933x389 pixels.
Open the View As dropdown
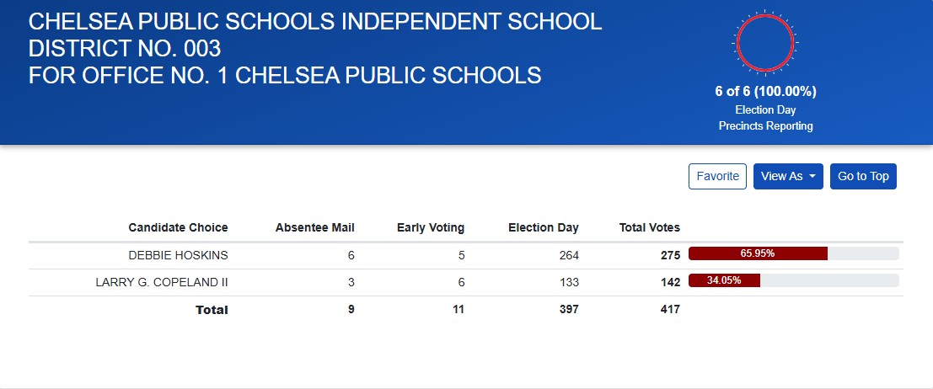click(787, 176)
